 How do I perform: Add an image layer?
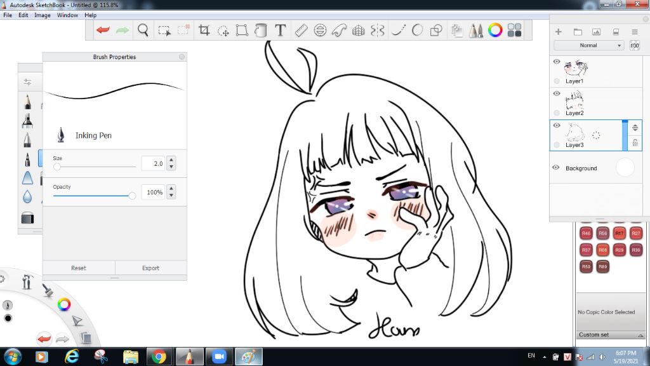(597, 32)
